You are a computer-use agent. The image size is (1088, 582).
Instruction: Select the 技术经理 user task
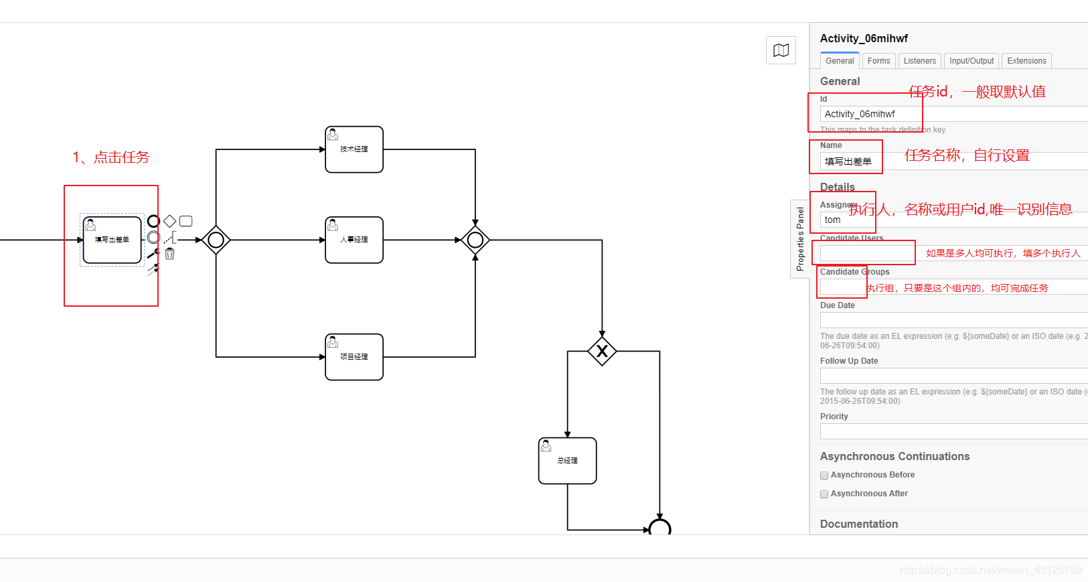(x=354, y=149)
